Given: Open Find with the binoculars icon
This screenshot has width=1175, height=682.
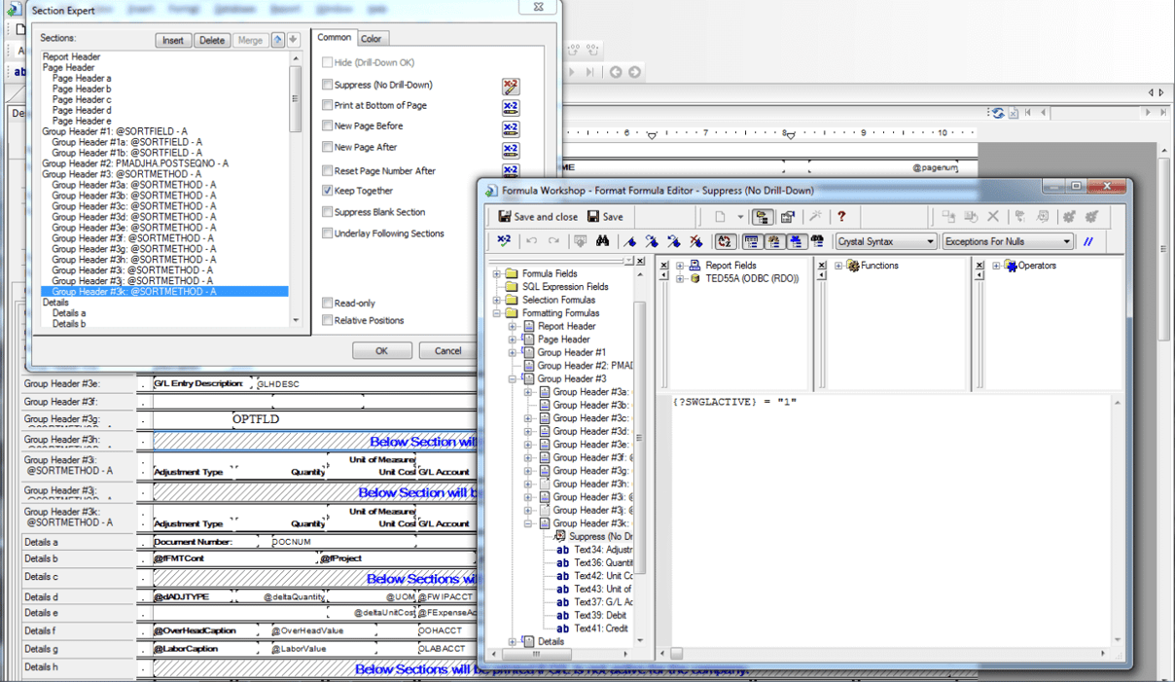Looking at the screenshot, I should point(603,241).
